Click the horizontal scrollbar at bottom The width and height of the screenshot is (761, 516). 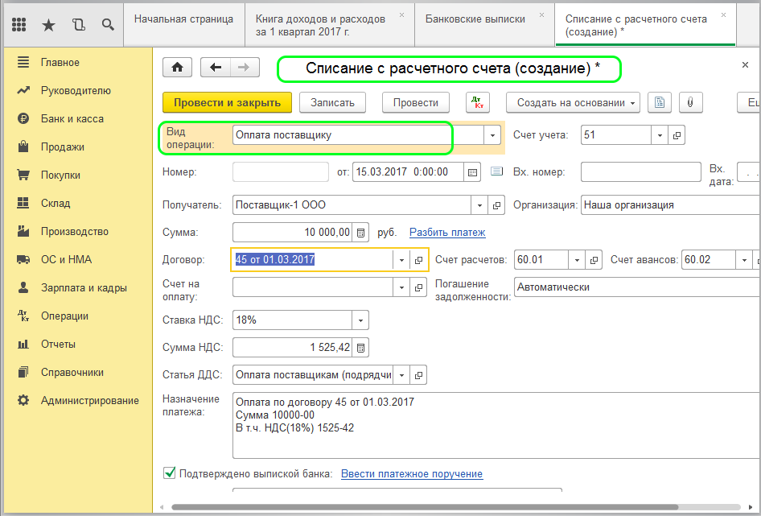tap(402, 506)
